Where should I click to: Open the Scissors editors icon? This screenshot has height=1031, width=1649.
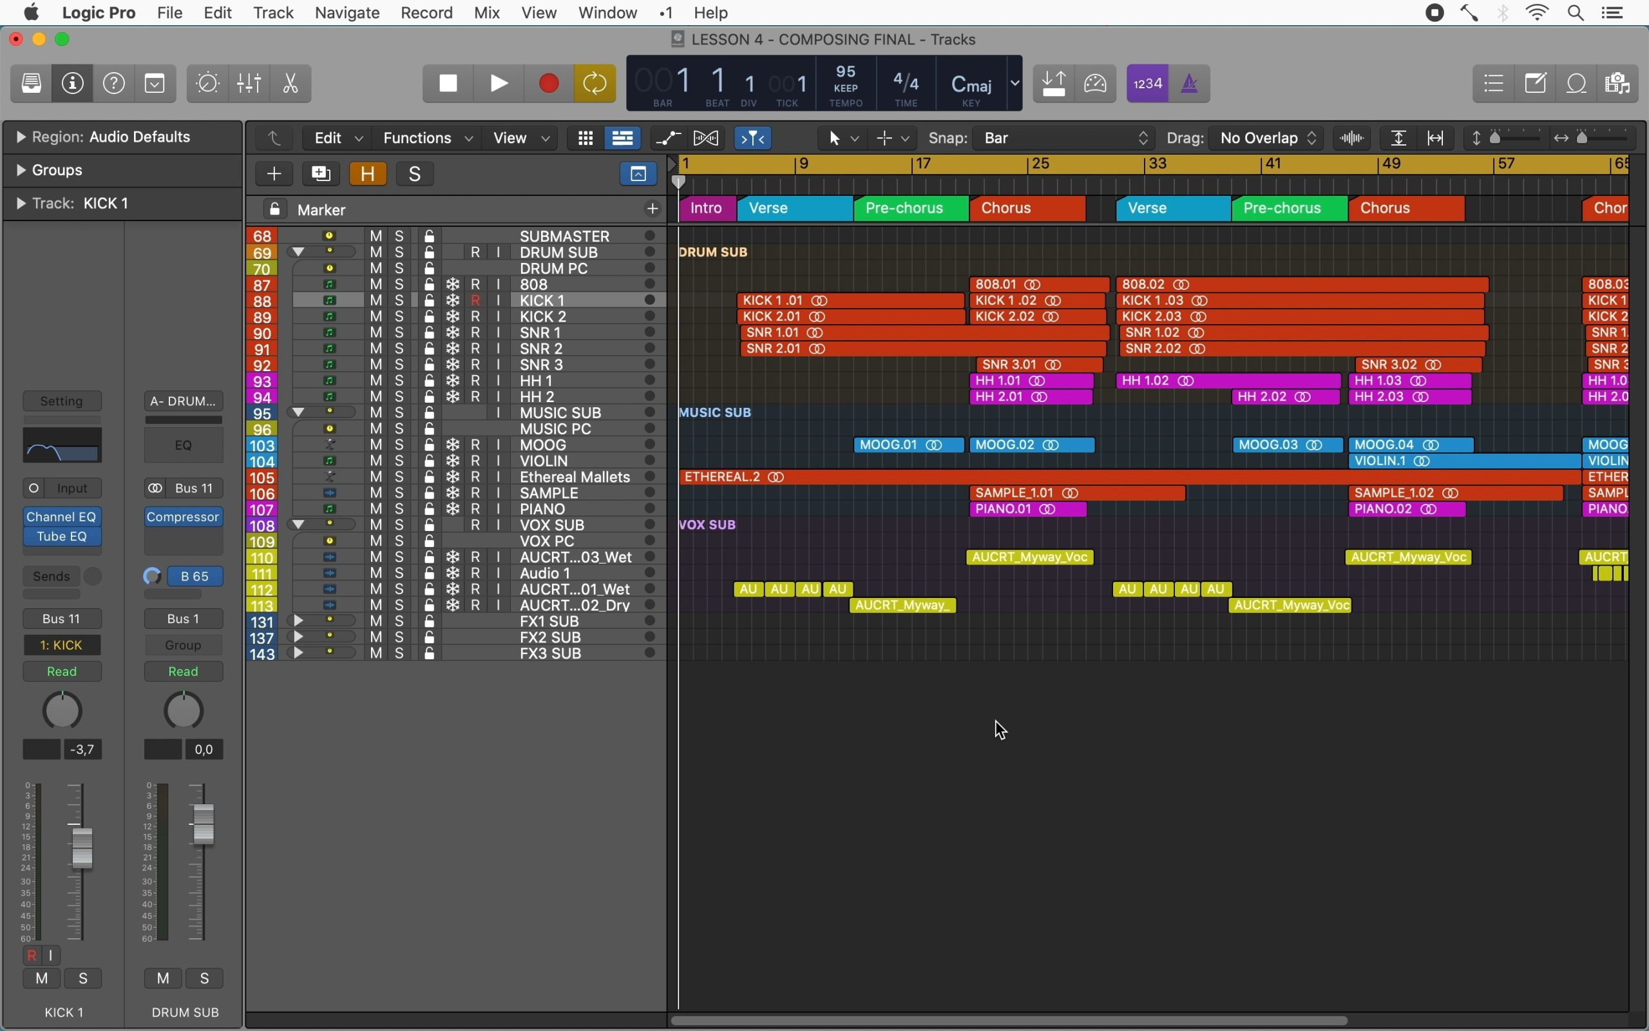[291, 83]
